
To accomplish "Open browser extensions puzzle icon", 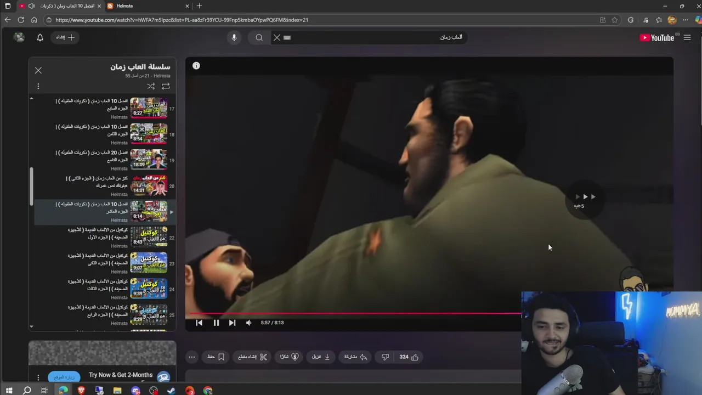I will (631, 20).
